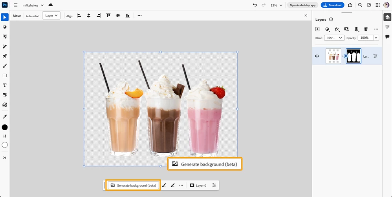Open search with magnifier icon
Image resolution: width=392 pixels, height=197 pixels.
pos(360,5)
